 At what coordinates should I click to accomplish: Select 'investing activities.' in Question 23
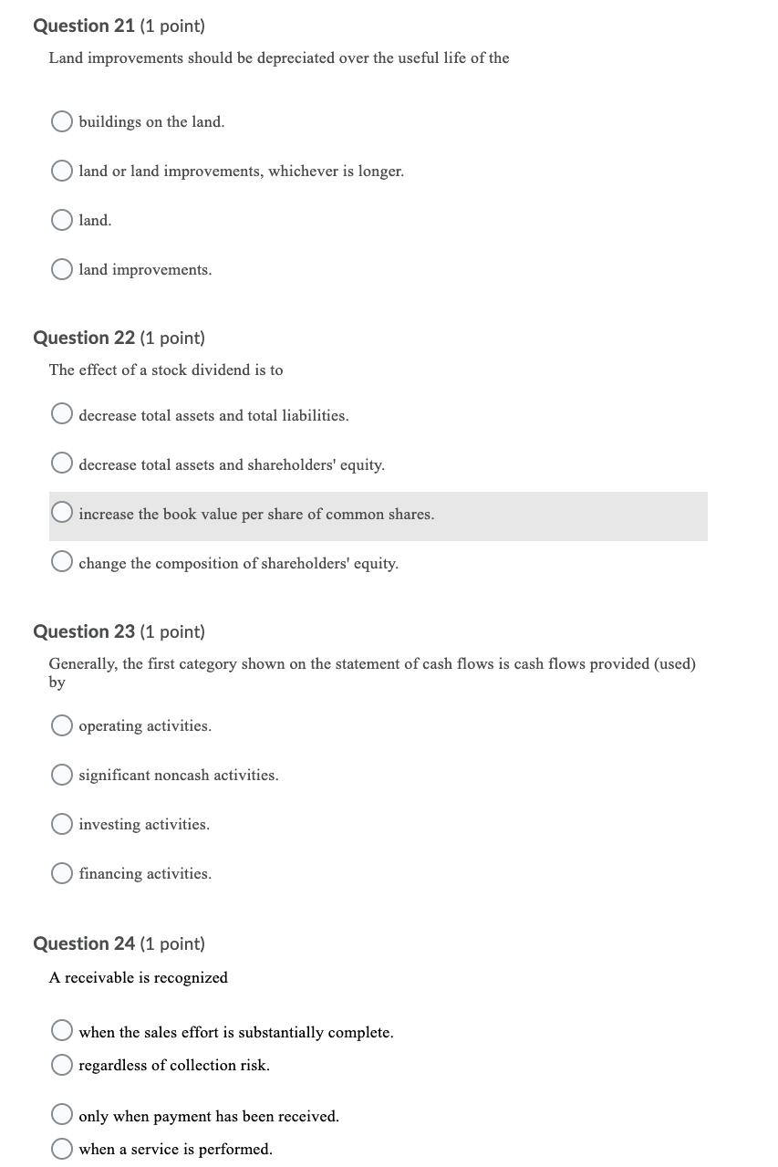click(61, 823)
